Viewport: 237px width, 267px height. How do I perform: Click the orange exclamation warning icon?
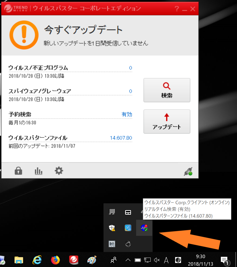[24, 35]
